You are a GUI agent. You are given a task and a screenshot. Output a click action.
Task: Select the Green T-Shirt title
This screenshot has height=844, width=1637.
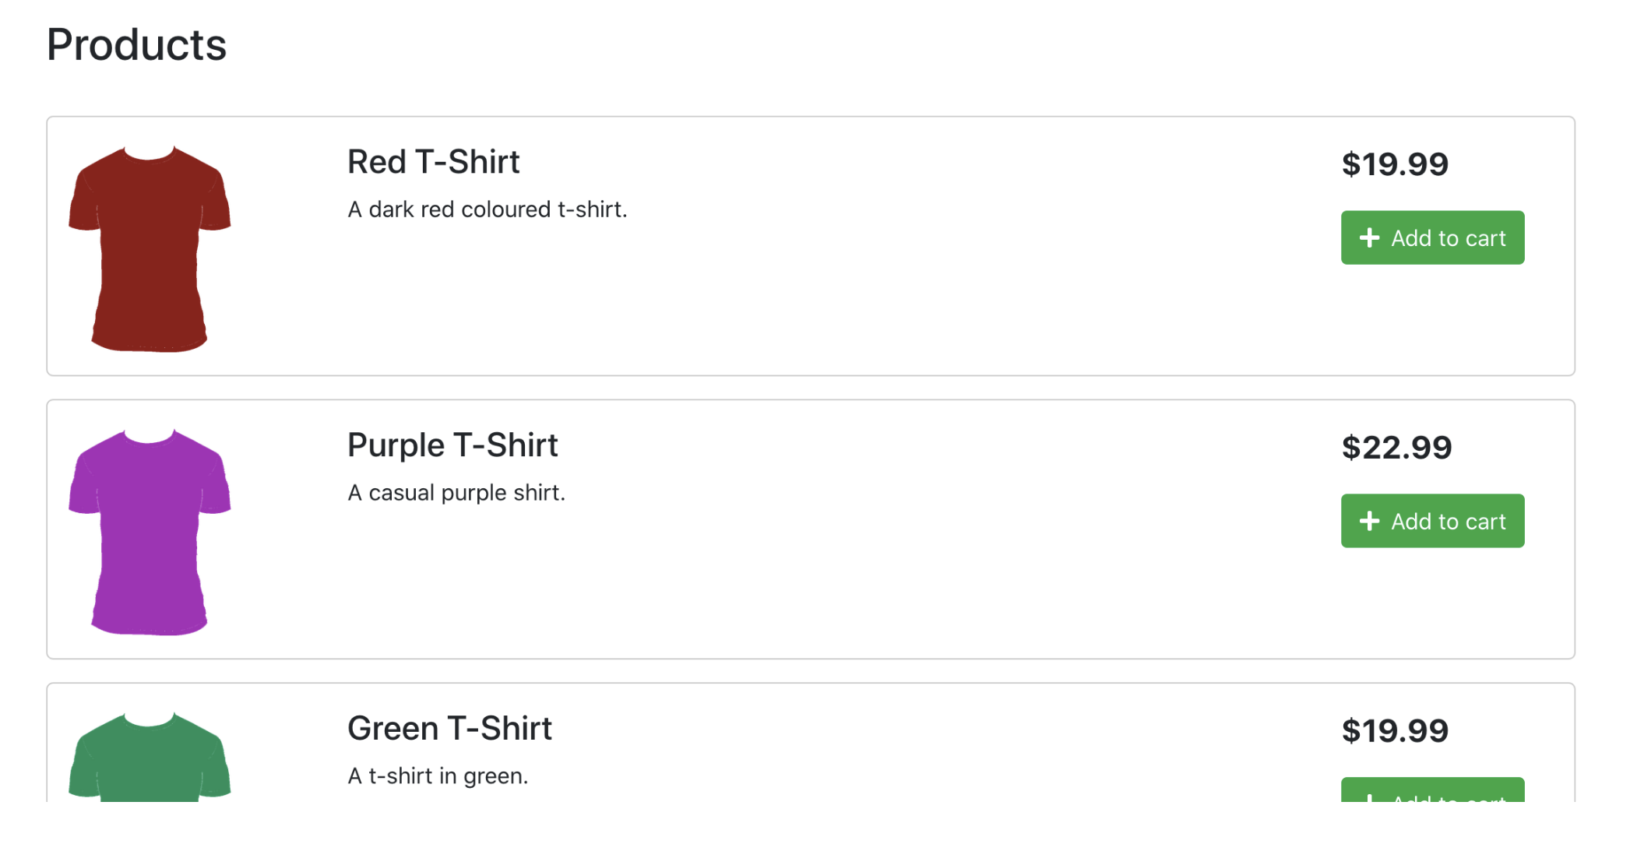[449, 727]
